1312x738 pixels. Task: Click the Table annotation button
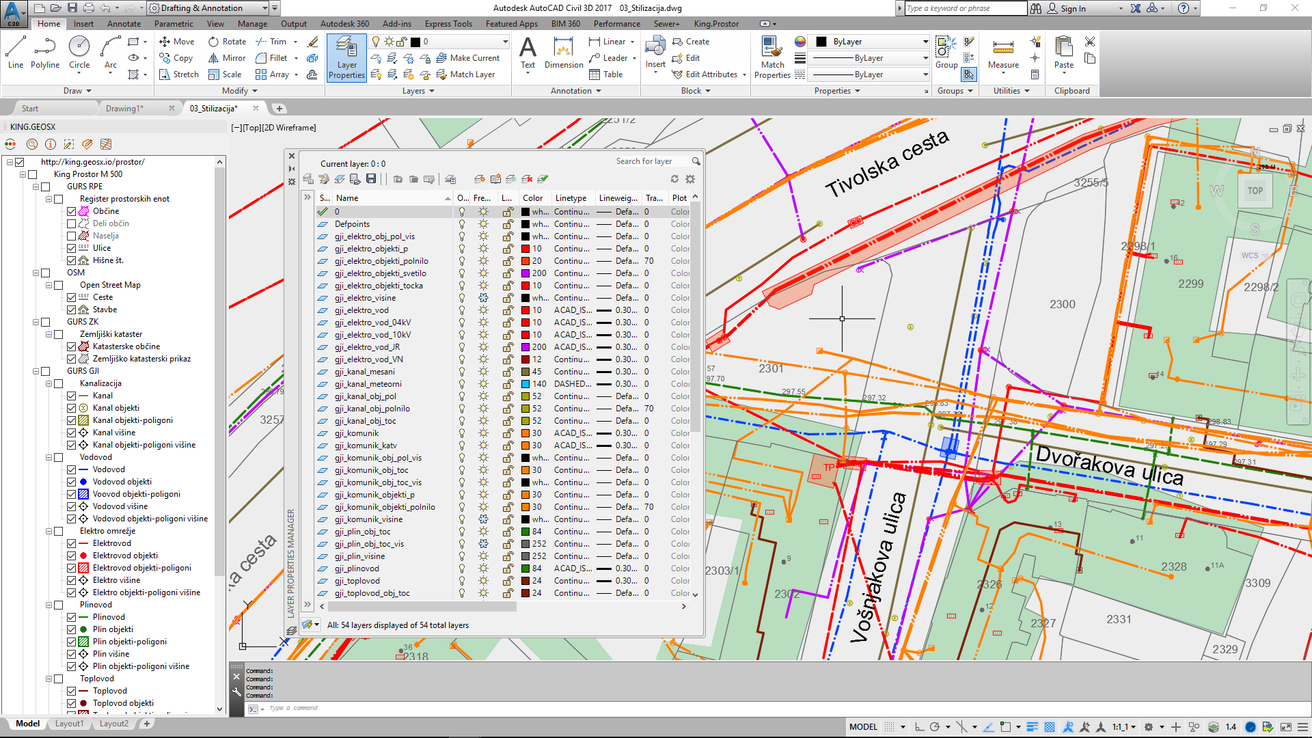605,74
